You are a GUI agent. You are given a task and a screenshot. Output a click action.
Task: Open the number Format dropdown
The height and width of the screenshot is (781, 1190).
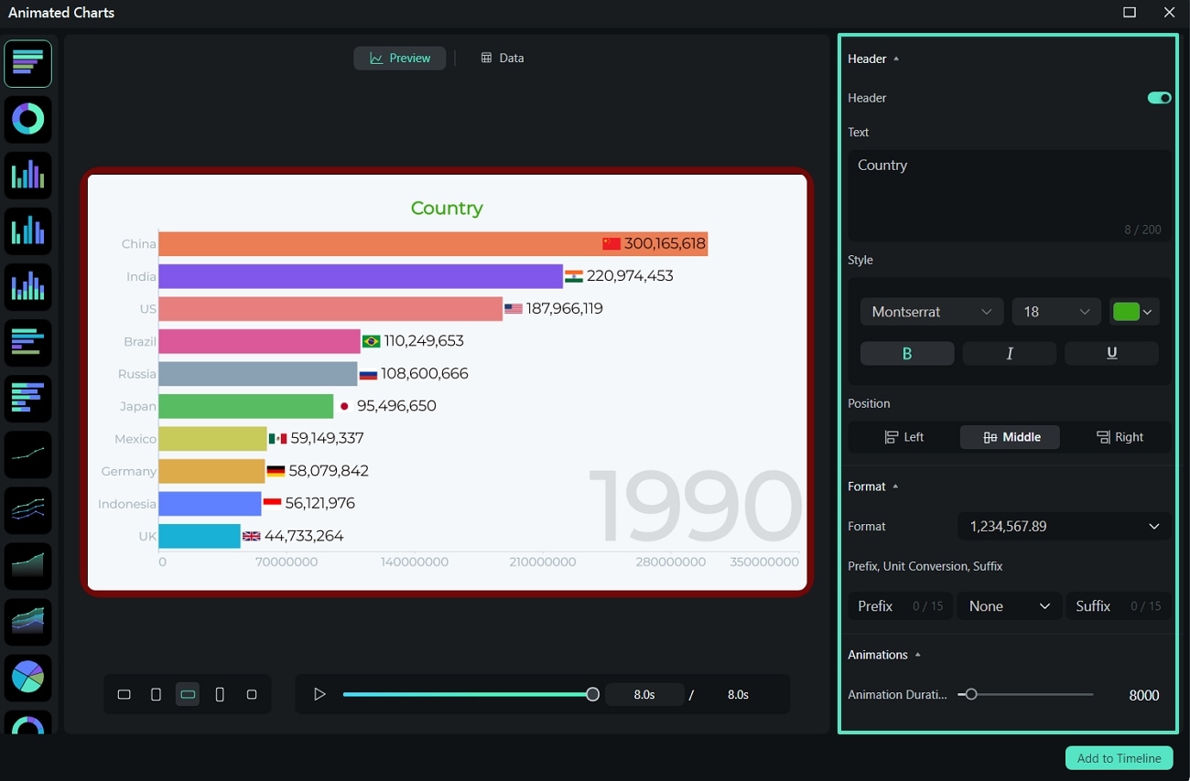pyautogui.click(x=1062, y=526)
